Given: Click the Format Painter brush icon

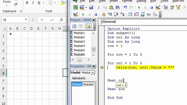Looking at the screenshot, I should coord(15,5).
